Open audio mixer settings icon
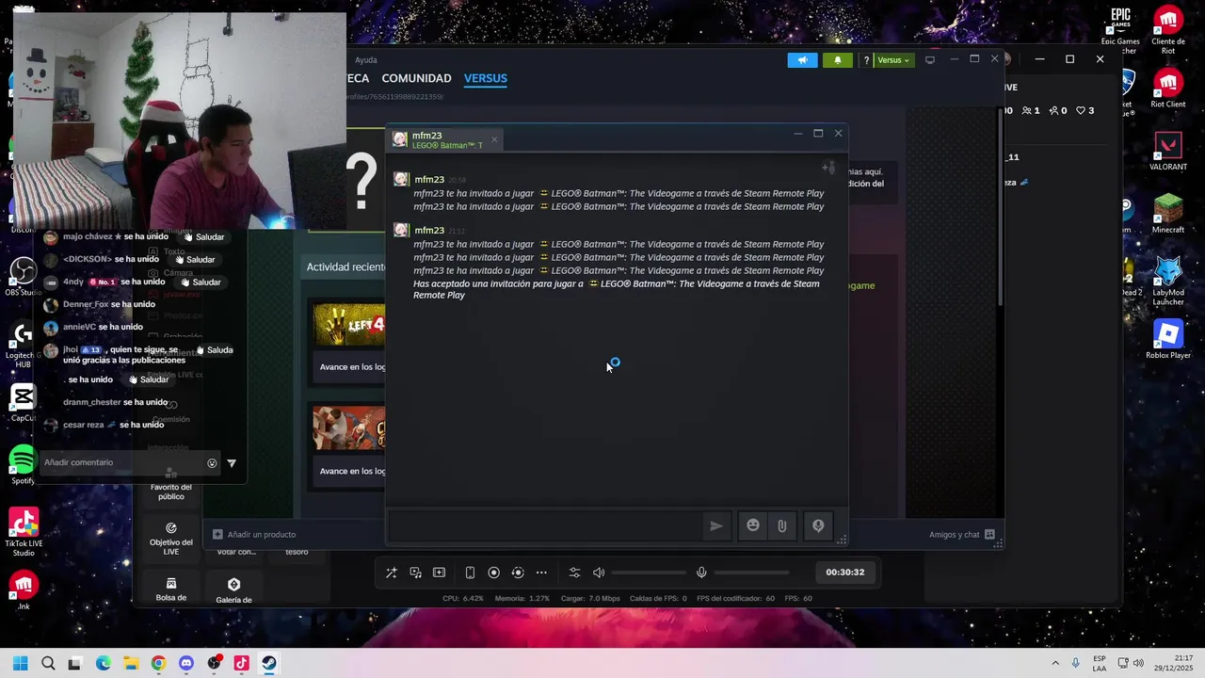Image resolution: width=1205 pixels, height=678 pixels. click(575, 573)
